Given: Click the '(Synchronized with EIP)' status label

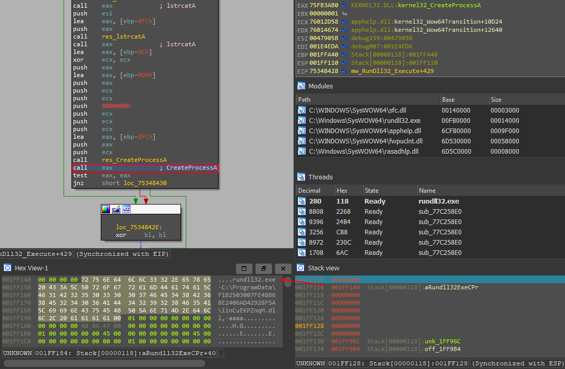Looking at the screenshot, I should tap(122, 254).
